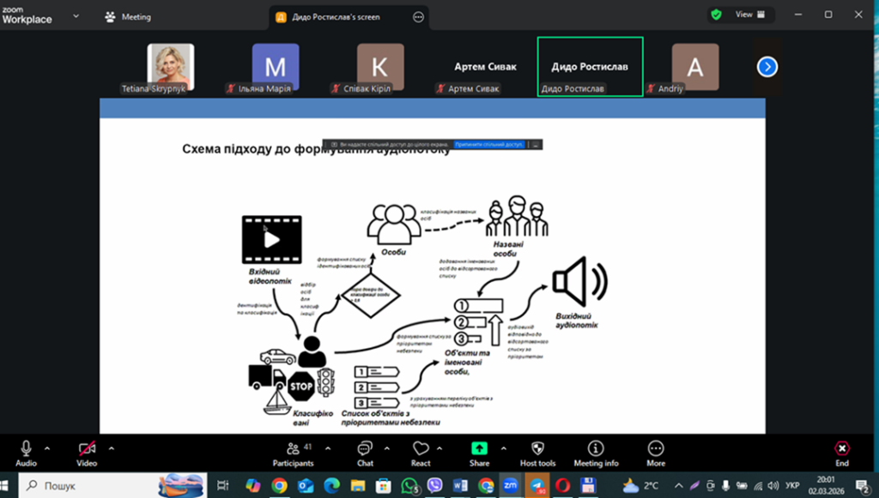The width and height of the screenshot is (879, 498).
Task: Show next participants with blue arrow
Action: click(767, 66)
